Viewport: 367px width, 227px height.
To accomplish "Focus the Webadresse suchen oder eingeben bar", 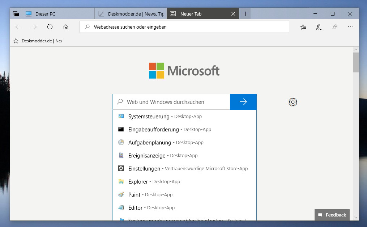I will click(x=184, y=27).
